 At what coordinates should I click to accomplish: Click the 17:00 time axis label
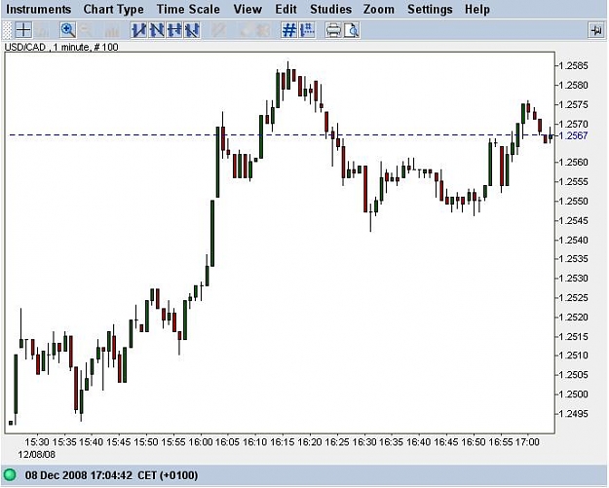pyautogui.click(x=527, y=442)
